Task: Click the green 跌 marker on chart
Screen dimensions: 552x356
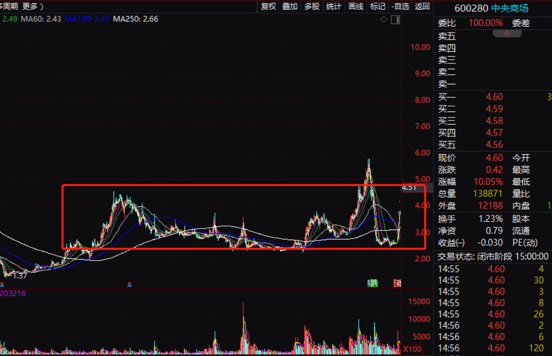Action: coord(373,284)
